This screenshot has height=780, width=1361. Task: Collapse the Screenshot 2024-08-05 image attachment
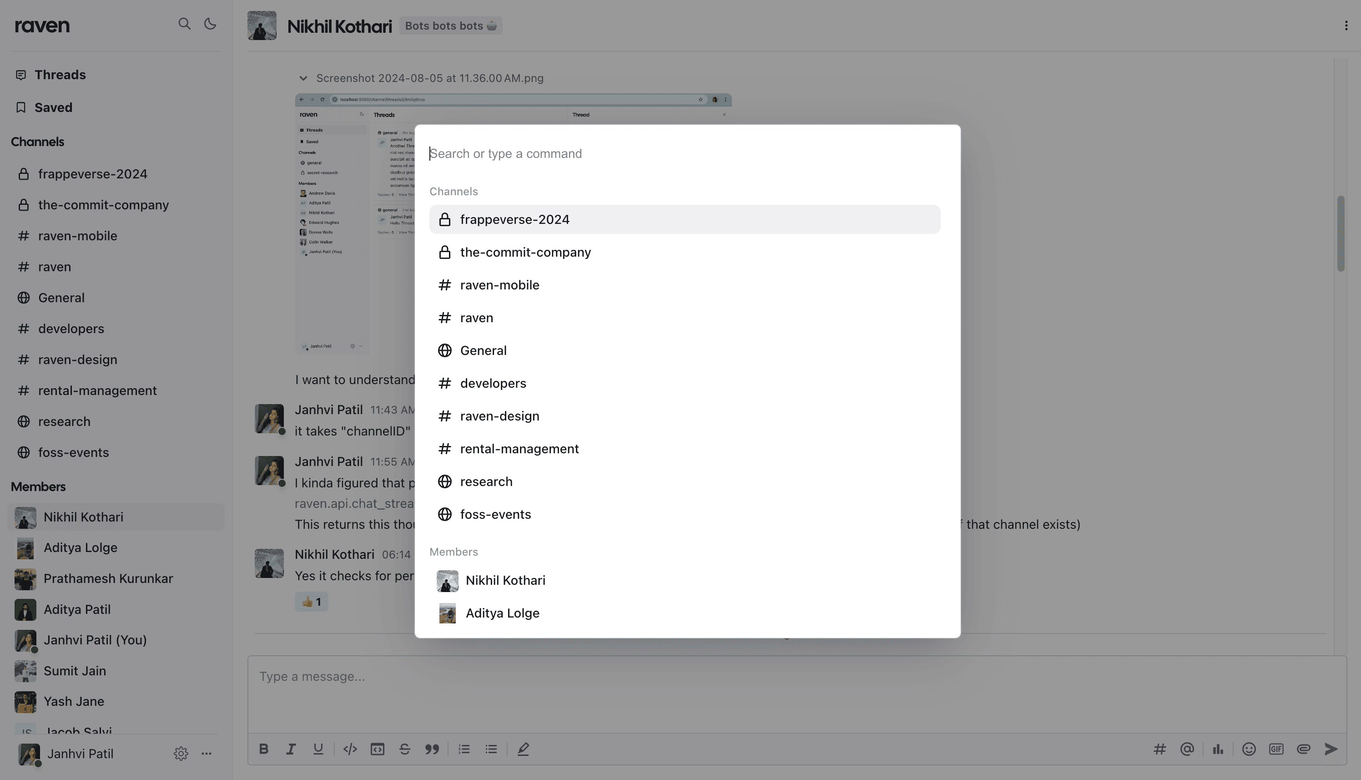pyautogui.click(x=303, y=78)
